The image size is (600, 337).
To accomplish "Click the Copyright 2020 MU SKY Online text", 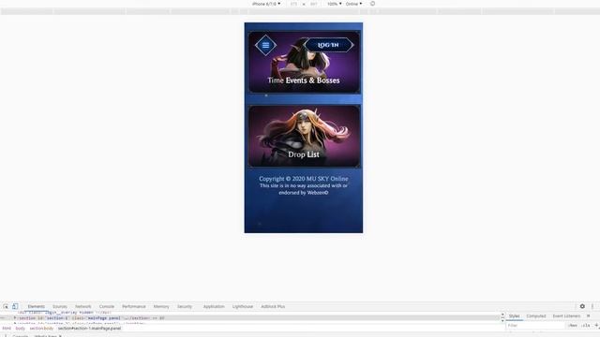I will pos(304,179).
